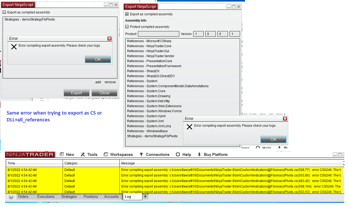
Task: Click the connection status circle beside Orders tab
Action: (x=11, y=197)
